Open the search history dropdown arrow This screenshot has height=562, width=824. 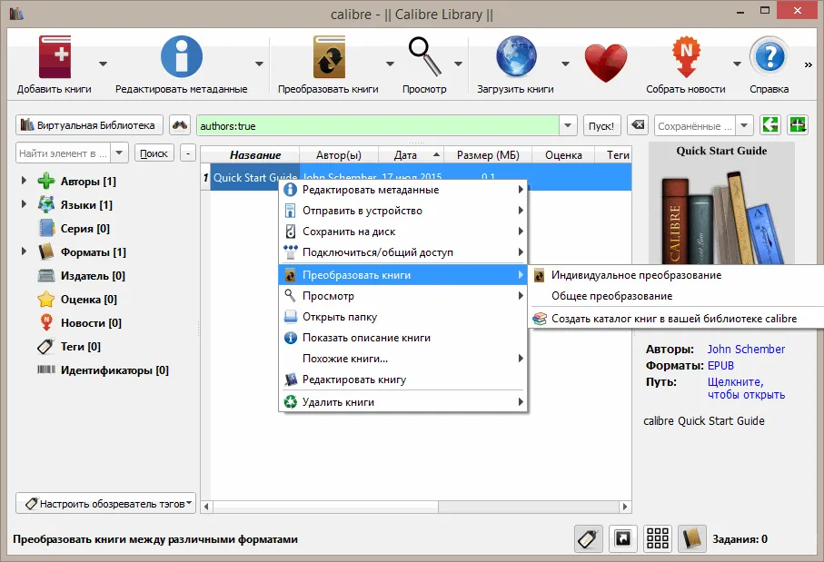coord(568,126)
